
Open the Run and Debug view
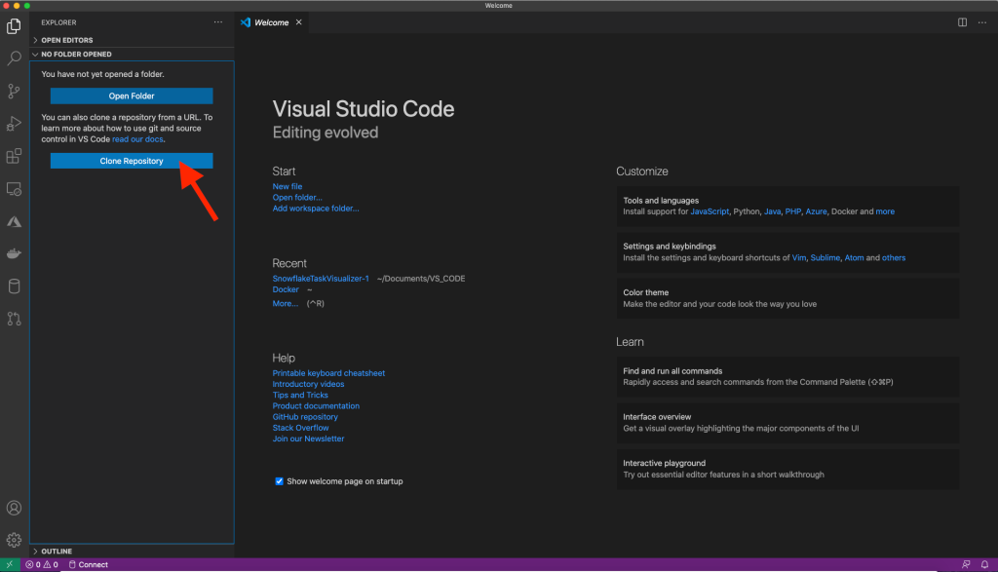(14, 123)
